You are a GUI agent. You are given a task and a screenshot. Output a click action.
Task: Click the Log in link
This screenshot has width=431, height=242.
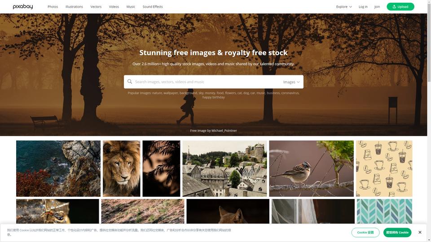363,7
